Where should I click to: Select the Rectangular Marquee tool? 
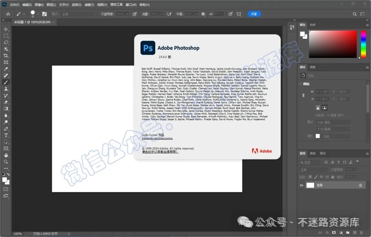tap(6, 36)
